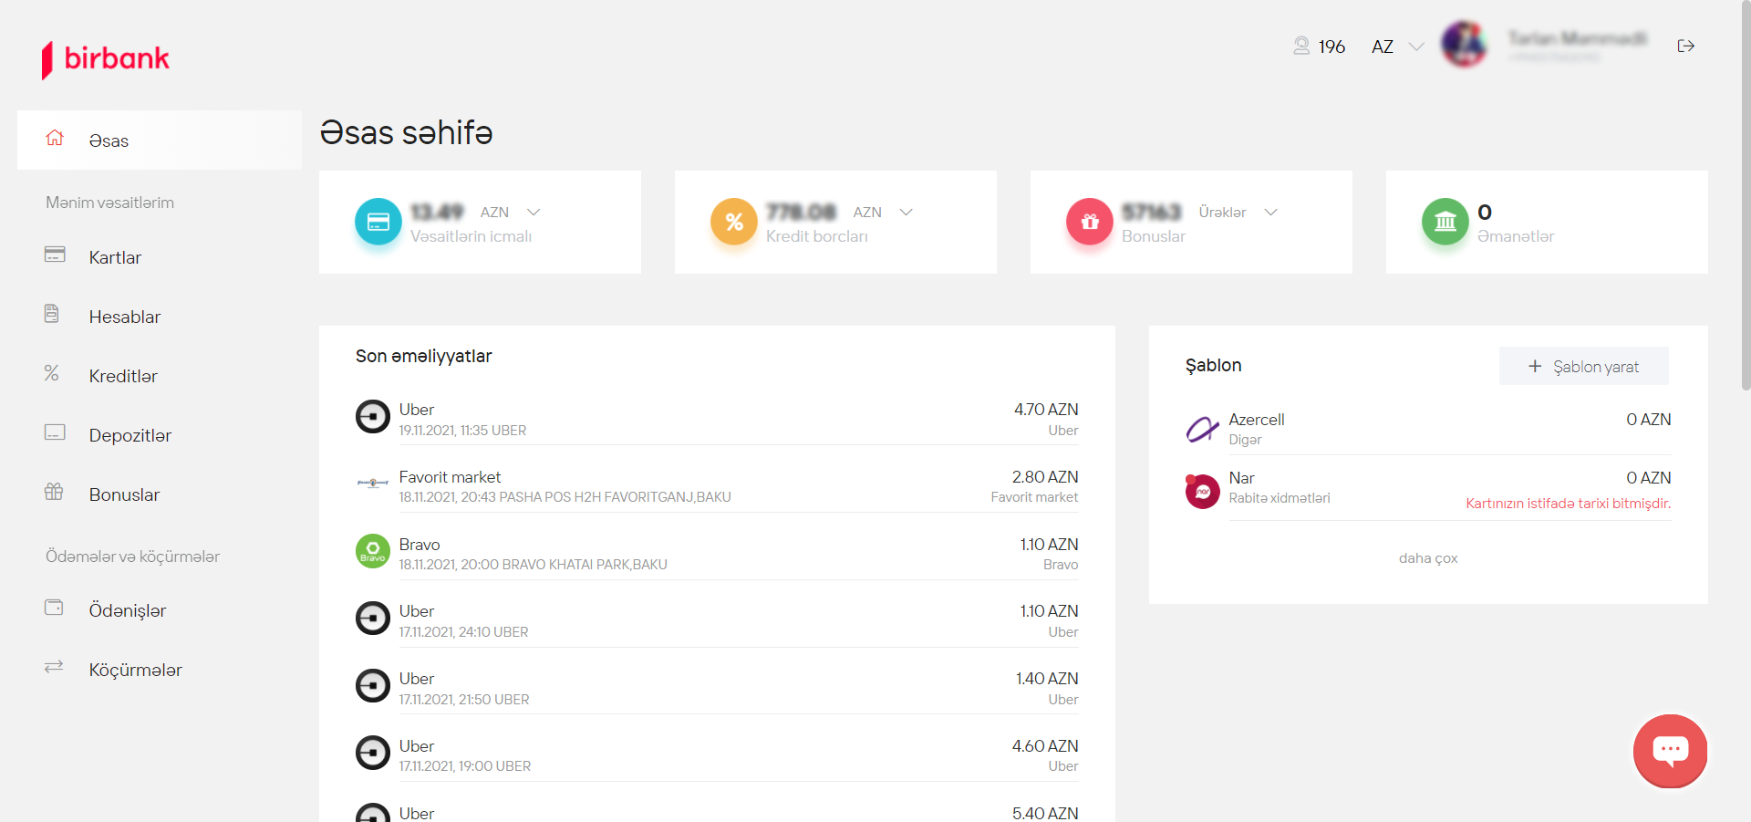Open the Nar Rabitə xidmətləri template

[x=1428, y=490]
